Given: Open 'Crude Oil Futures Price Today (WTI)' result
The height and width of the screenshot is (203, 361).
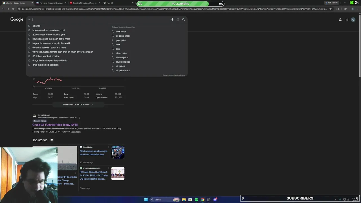Looking at the screenshot, I should pyautogui.click(x=55, y=125).
